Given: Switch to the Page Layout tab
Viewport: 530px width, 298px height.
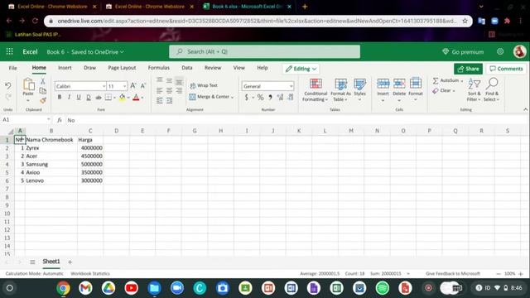Looking at the screenshot, I should pos(122,68).
